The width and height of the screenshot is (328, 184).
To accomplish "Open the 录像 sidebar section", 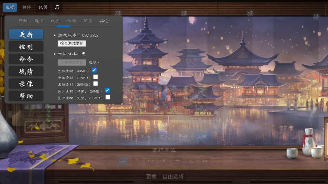I will point(26,84).
